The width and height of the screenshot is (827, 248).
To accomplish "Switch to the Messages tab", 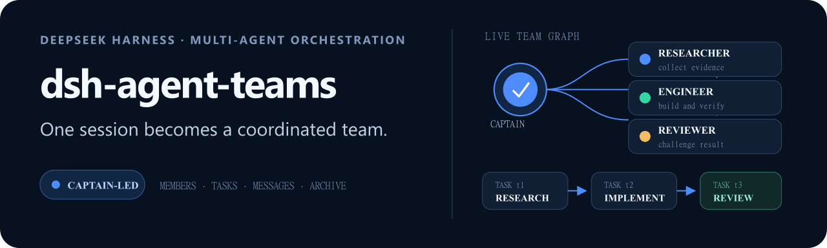I will [273, 186].
